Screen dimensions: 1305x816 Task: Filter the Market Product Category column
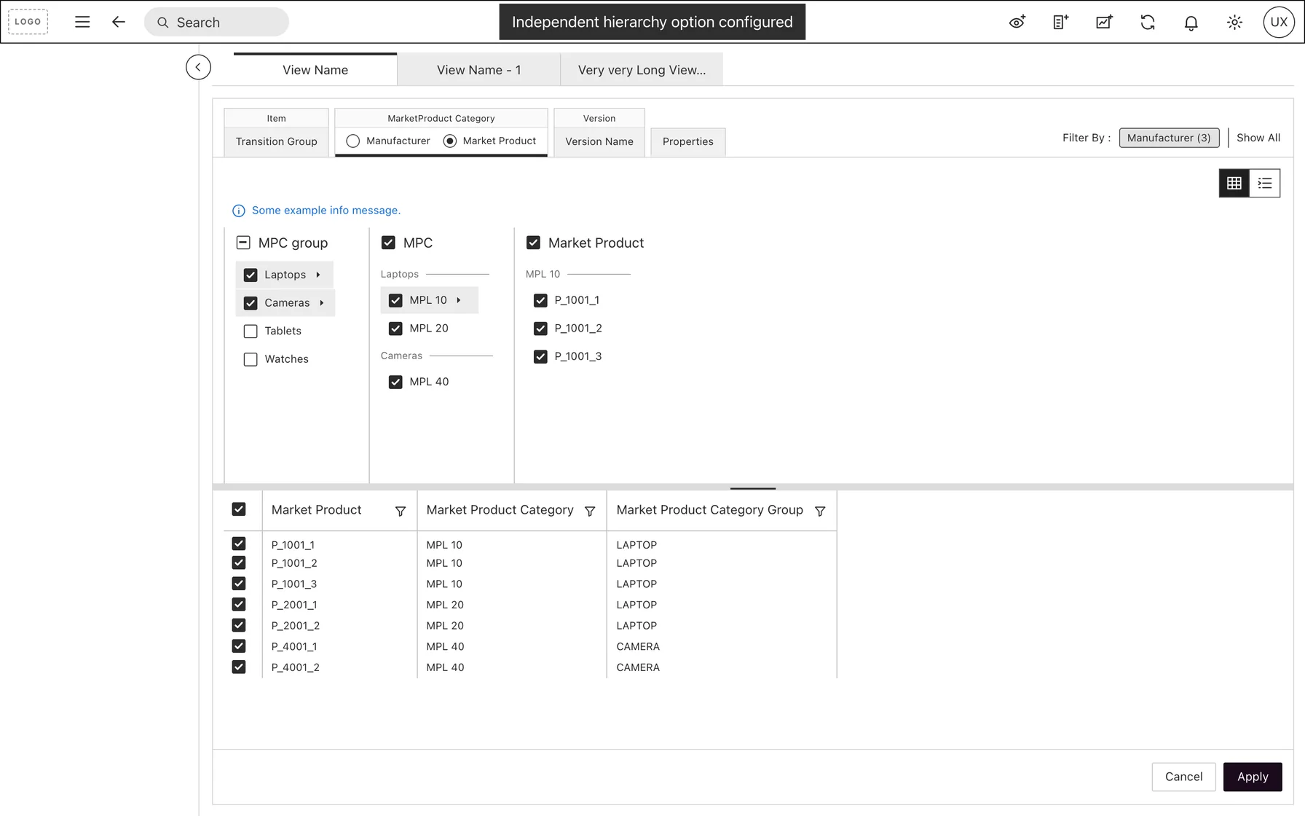point(590,511)
